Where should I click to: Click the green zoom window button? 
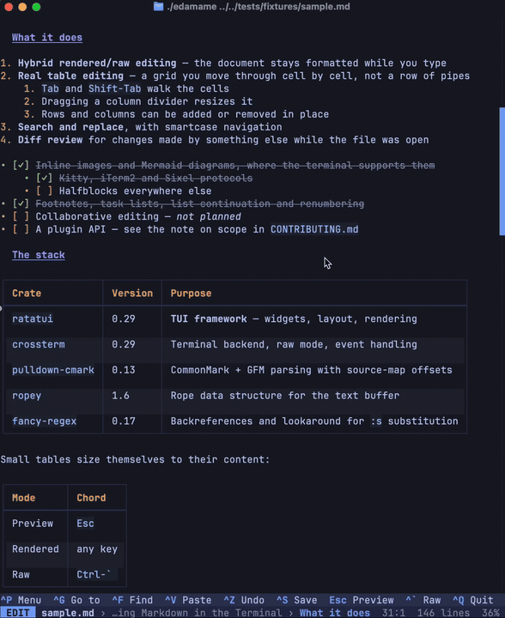pyautogui.click(x=36, y=7)
